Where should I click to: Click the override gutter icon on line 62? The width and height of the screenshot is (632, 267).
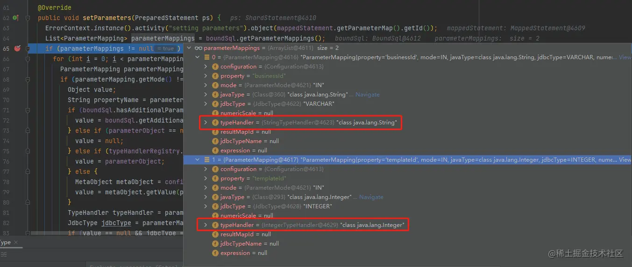tap(15, 18)
